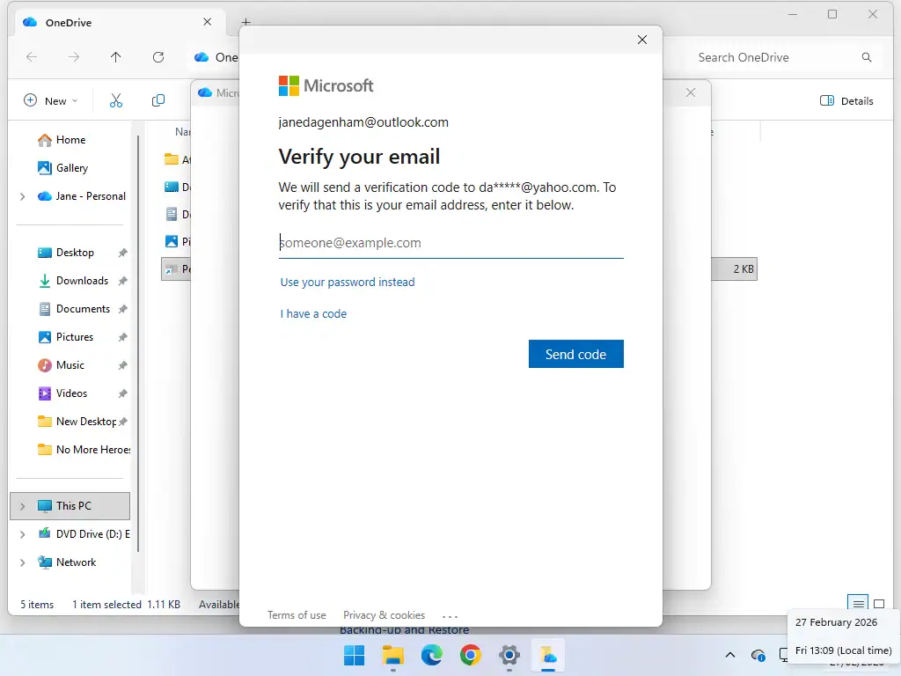Click the Copy icon in the Explorer toolbar
Viewport: 901px width, 676px height.
157,100
